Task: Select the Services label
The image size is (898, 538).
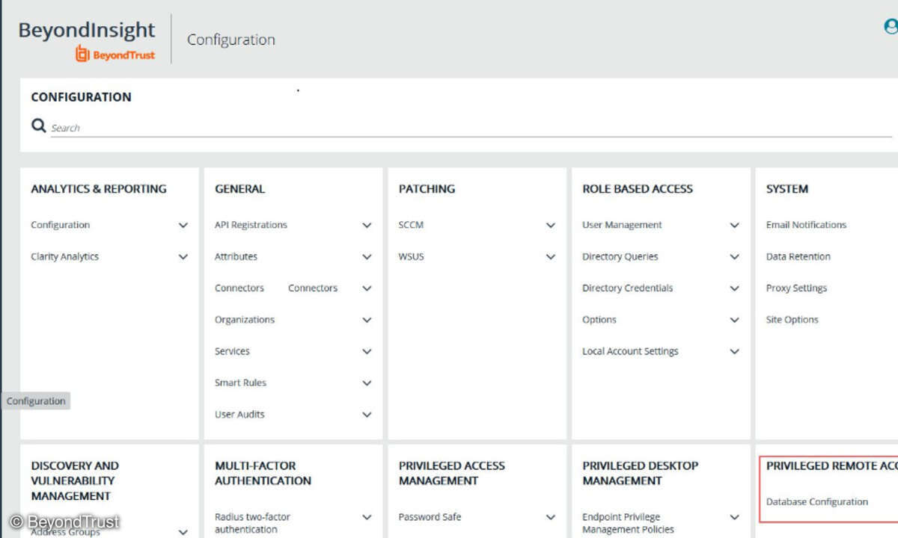Action: click(232, 351)
